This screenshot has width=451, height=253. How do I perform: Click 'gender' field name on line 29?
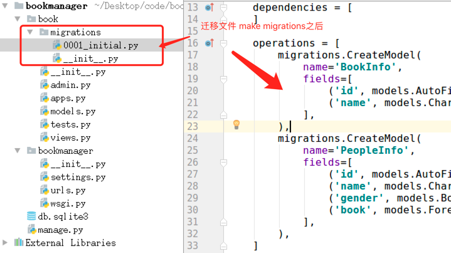pyautogui.click(x=359, y=198)
